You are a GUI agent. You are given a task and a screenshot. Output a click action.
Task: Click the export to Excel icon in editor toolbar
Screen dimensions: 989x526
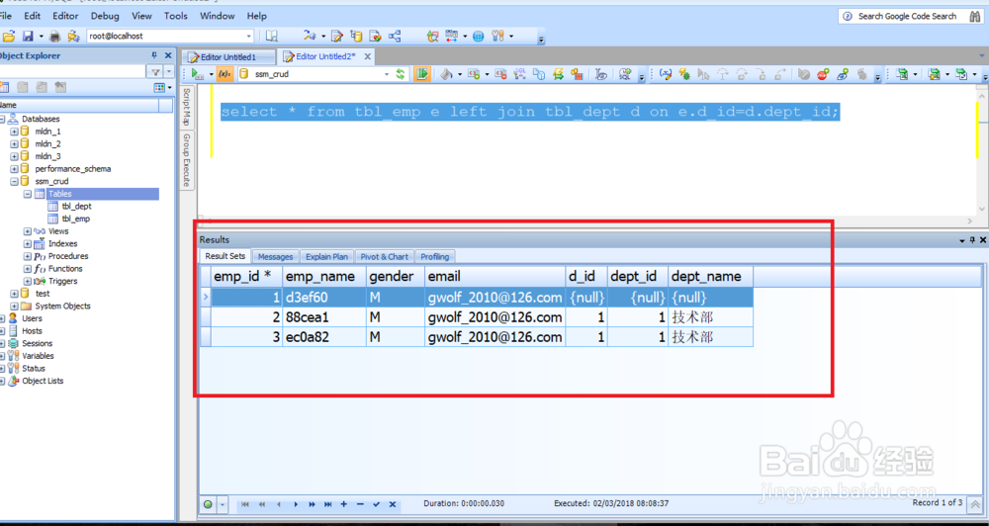click(x=903, y=74)
